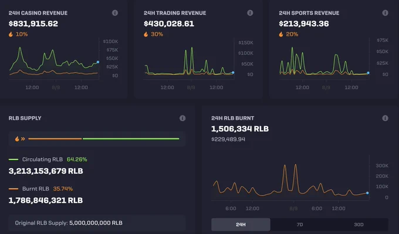The width and height of the screenshot is (399, 234).
Task: Click the flame icon beside sports 20%
Action: tap(281, 34)
